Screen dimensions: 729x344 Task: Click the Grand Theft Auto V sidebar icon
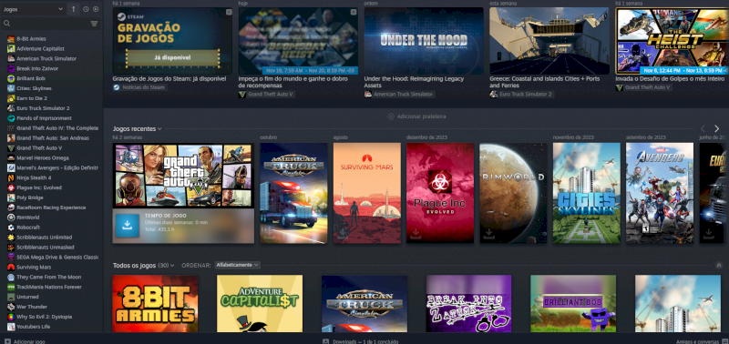[11, 148]
